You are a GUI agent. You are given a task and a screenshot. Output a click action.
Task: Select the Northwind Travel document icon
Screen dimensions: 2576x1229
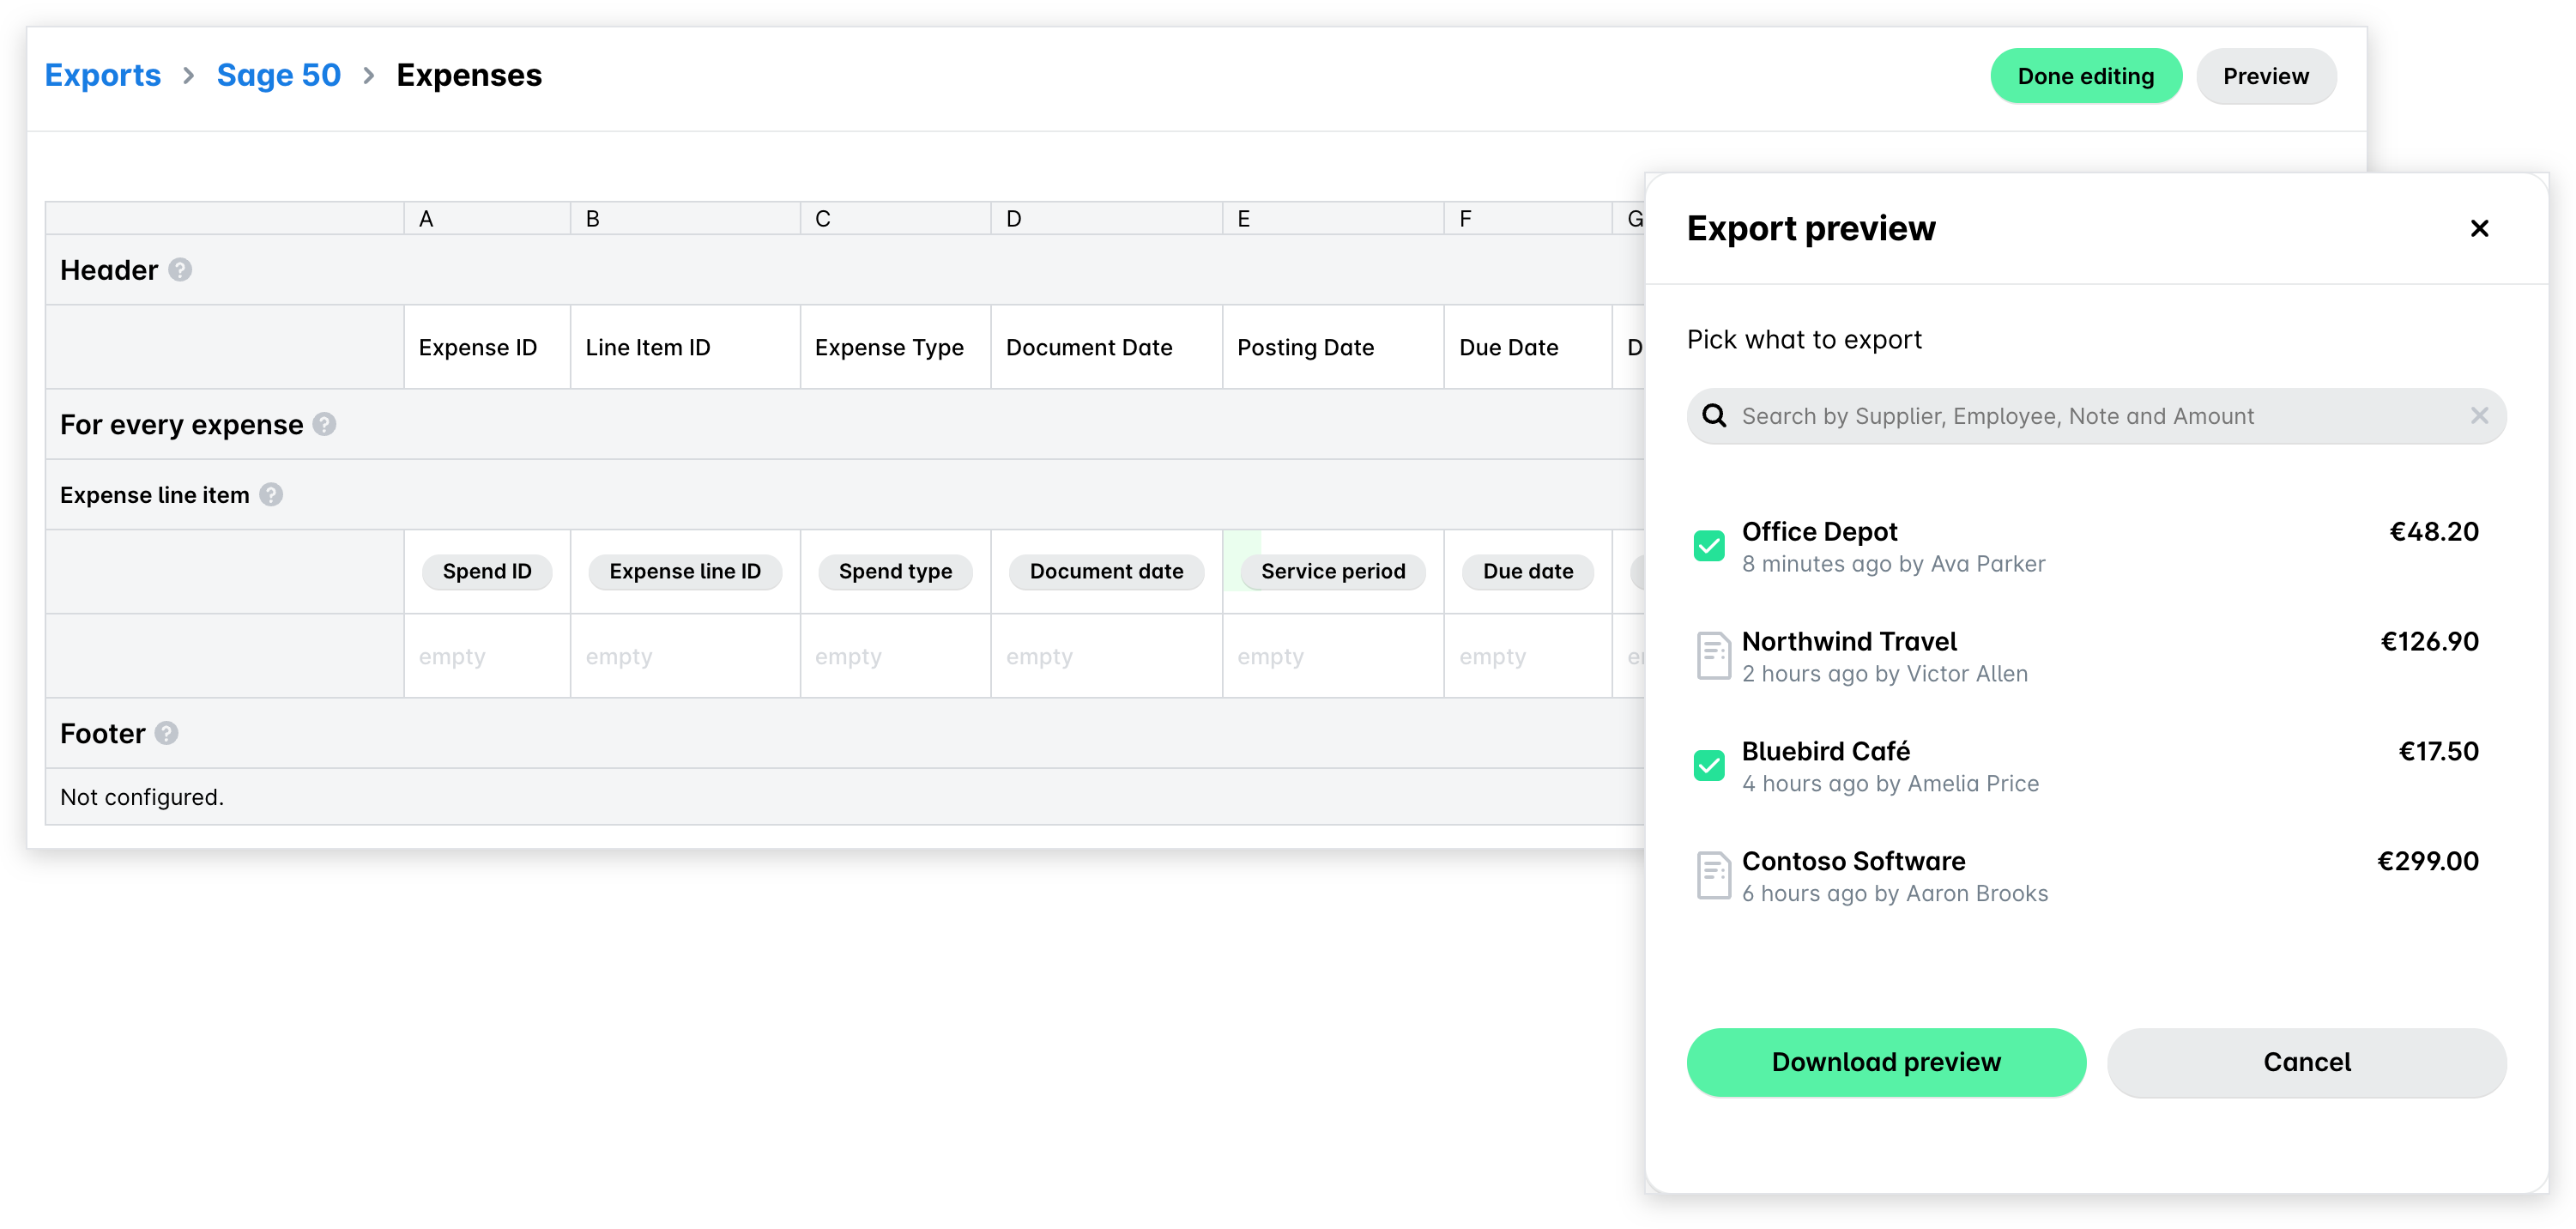tap(1713, 656)
